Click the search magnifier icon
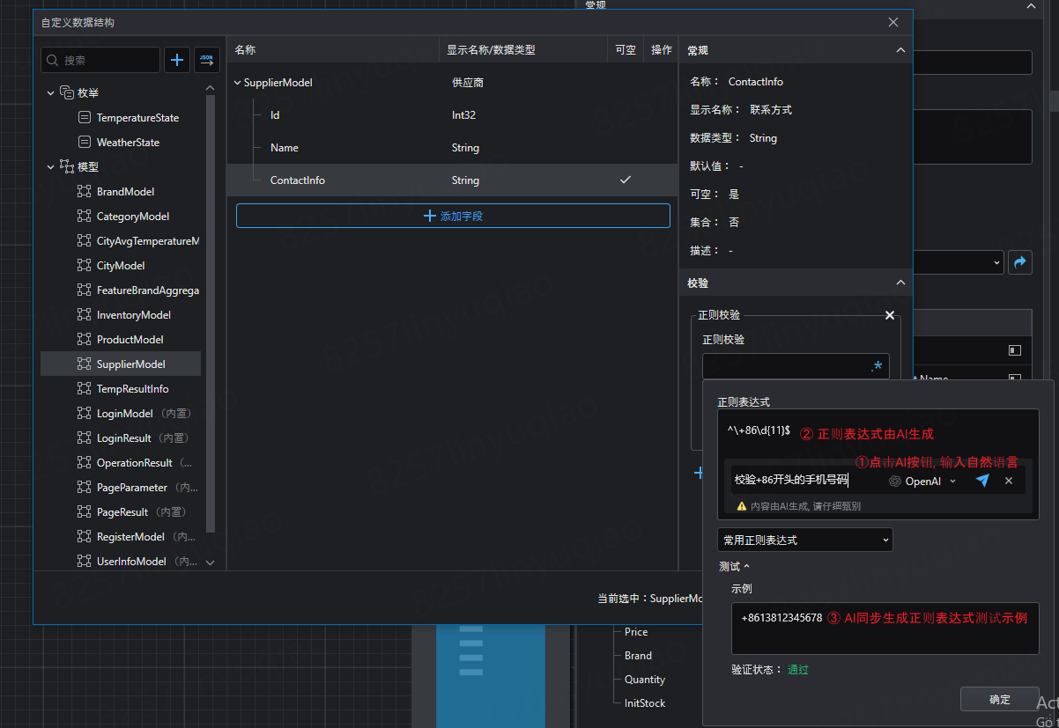Image resolution: width=1059 pixels, height=728 pixels. [53, 61]
